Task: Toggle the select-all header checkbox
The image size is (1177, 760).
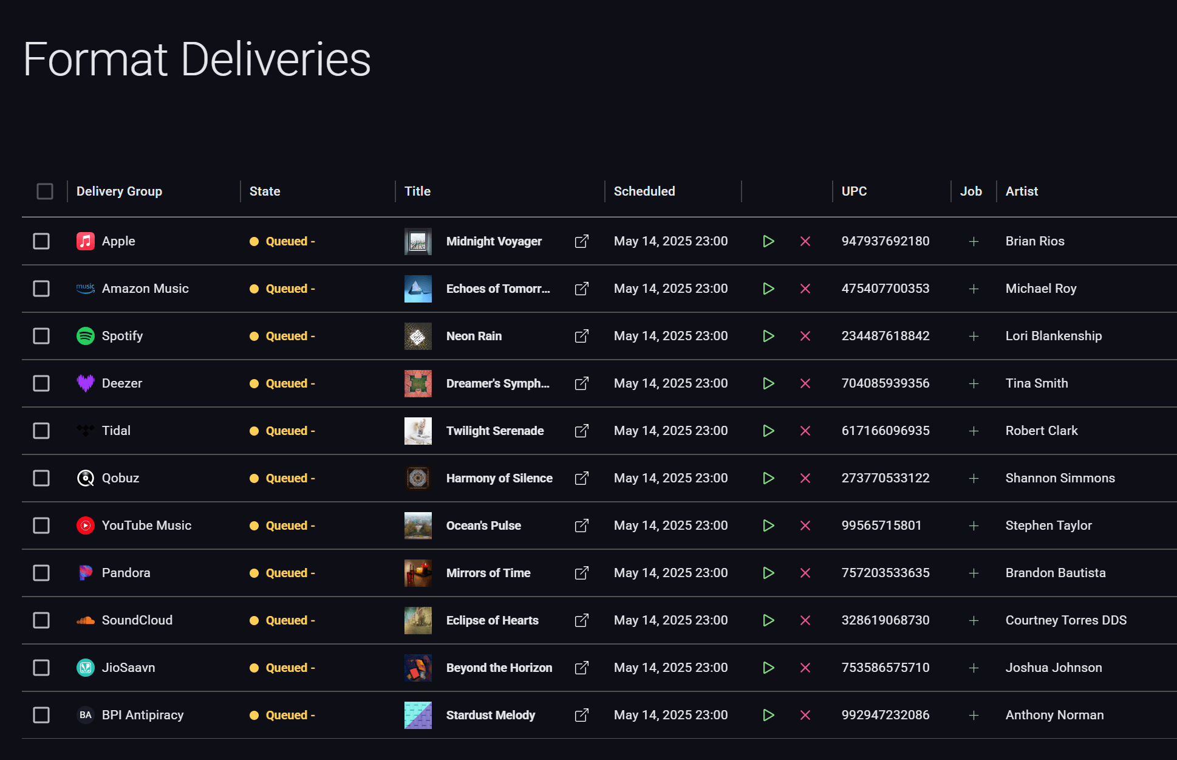Action: point(45,191)
